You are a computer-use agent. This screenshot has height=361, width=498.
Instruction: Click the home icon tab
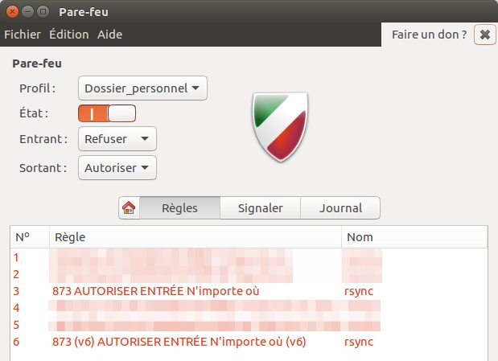click(129, 208)
